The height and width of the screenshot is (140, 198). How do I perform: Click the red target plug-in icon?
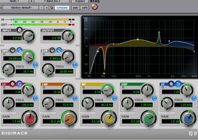[x=94, y=7]
